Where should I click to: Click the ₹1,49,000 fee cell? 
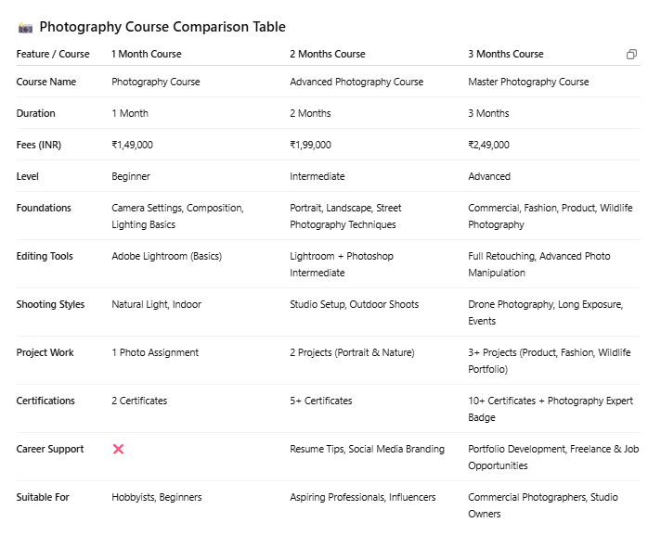pos(133,146)
